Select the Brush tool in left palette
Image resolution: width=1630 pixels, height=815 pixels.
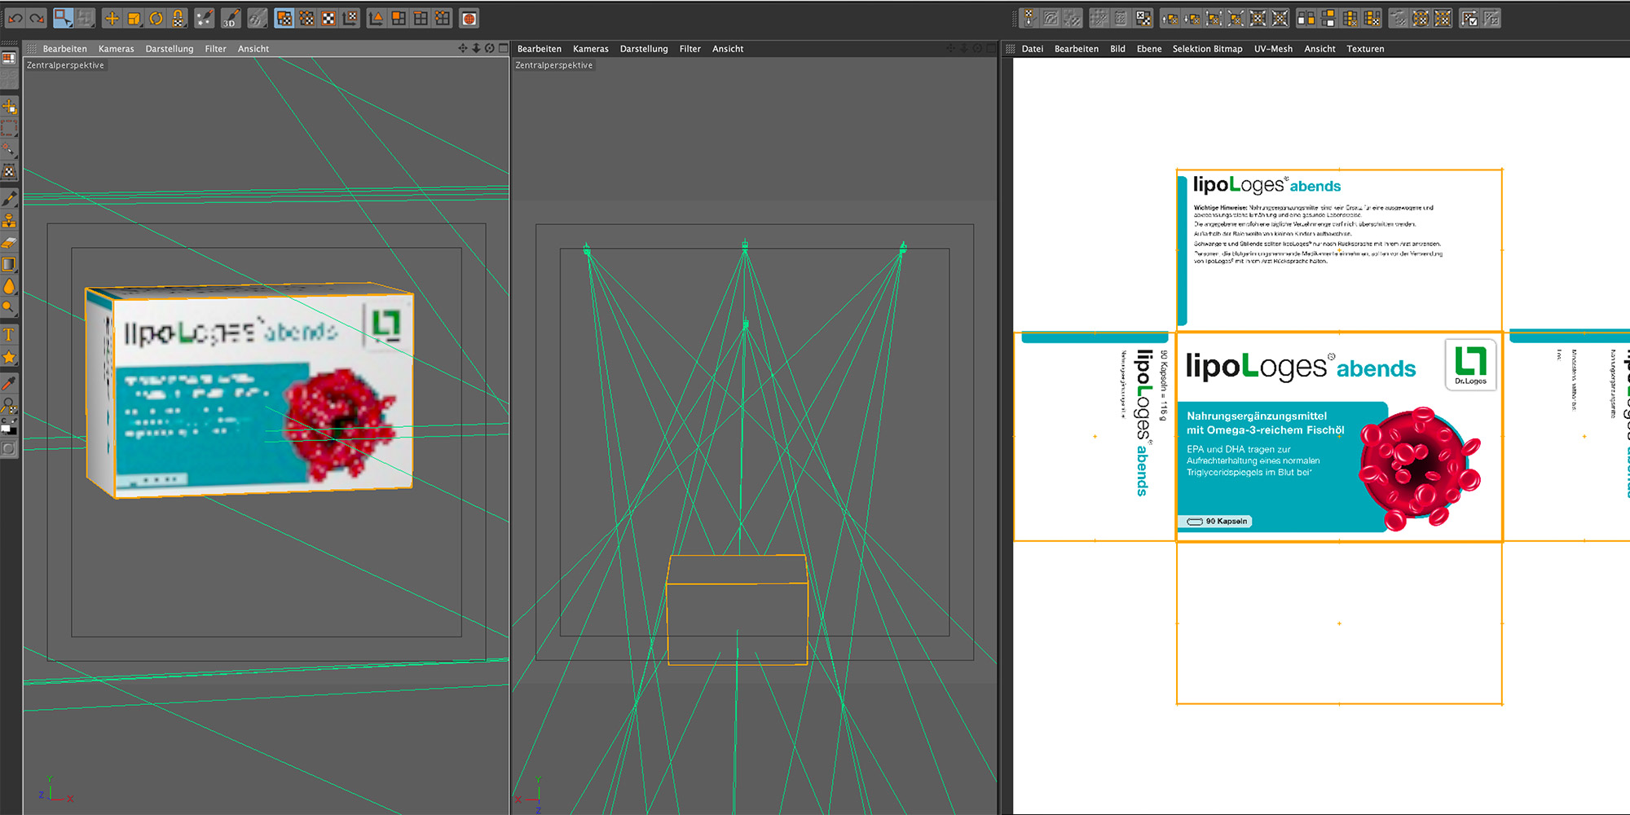click(x=9, y=199)
